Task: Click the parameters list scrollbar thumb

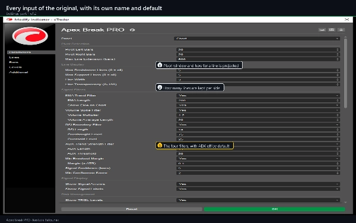Action: [345, 73]
